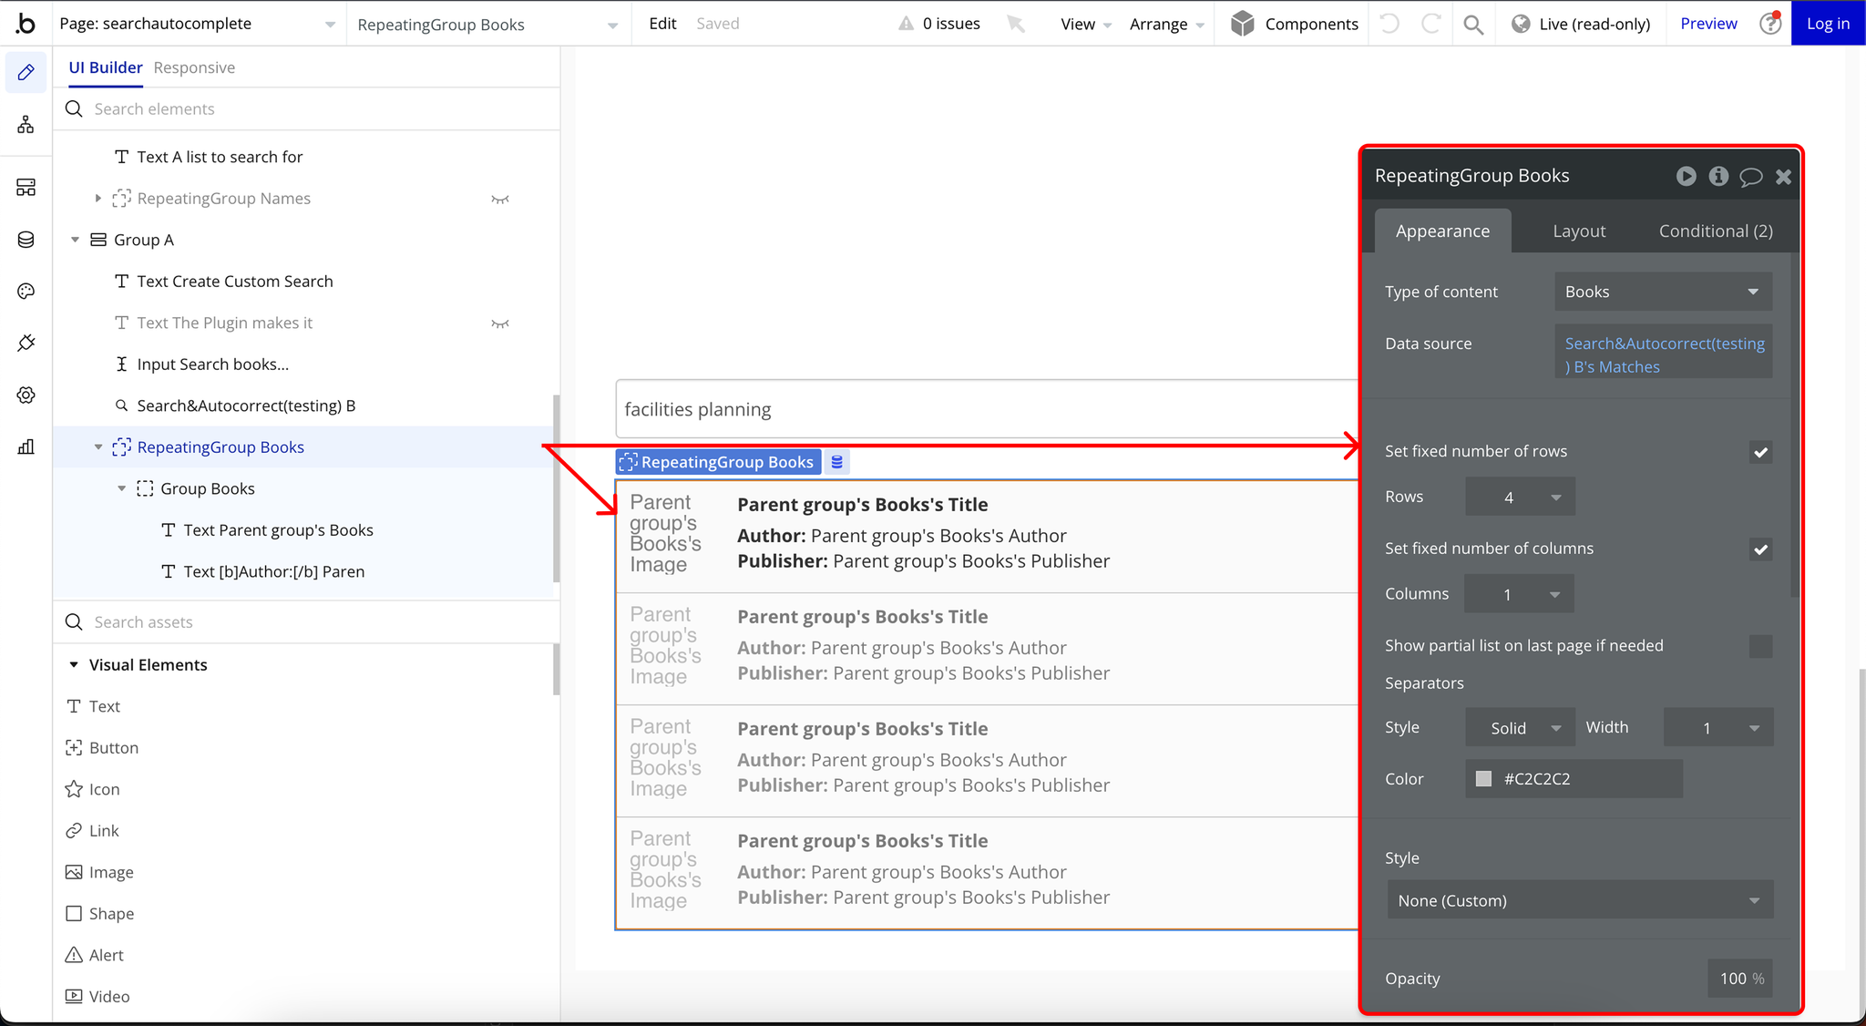Open the Styles palette icon in sidebar
The image size is (1866, 1026).
(26, 292)
